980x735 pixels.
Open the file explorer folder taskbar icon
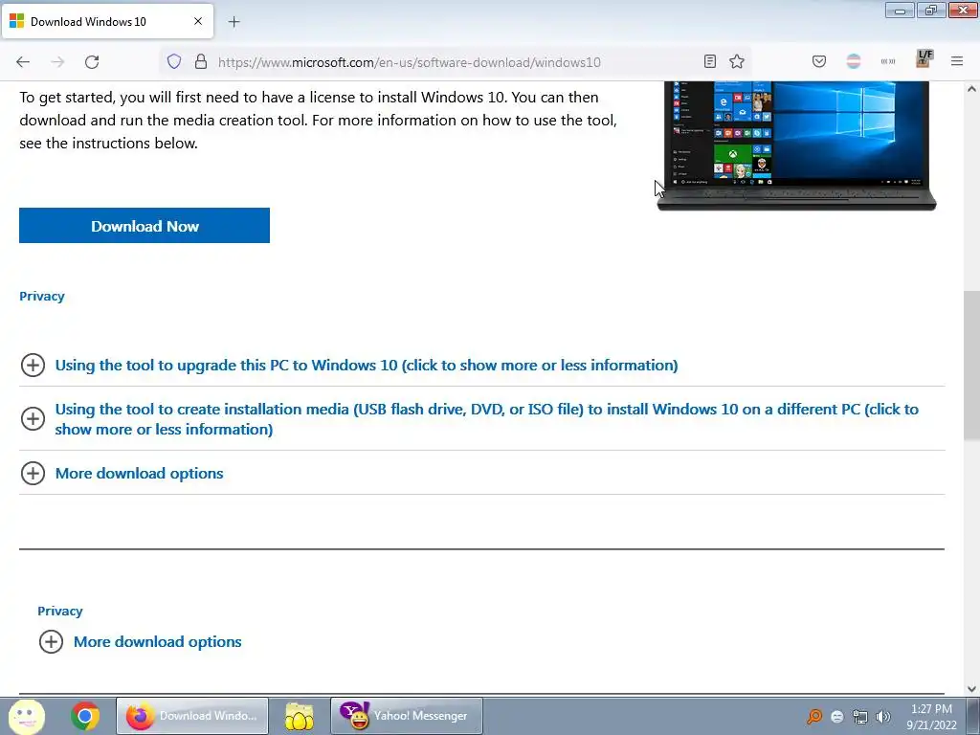click(300, 716)
